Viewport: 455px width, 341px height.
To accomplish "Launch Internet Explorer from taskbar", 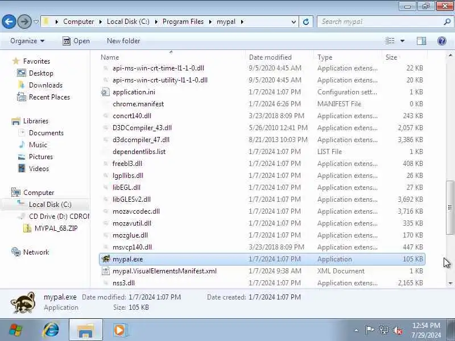I will point(51,330).
